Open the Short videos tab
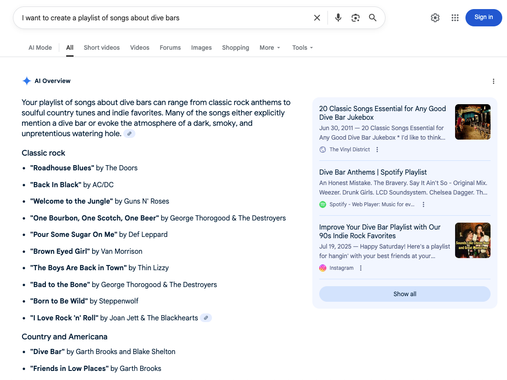 [x=102, y=48]
